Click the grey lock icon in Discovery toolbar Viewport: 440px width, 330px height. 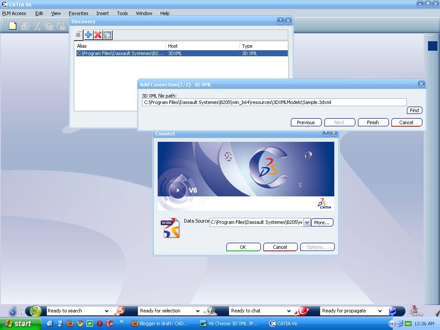(78, 35)
